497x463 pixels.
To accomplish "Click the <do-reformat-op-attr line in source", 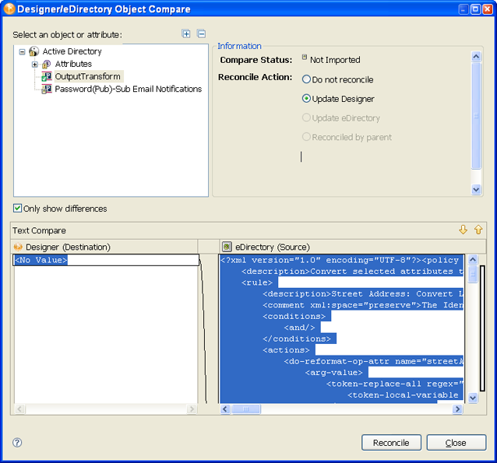I will 373,361.
